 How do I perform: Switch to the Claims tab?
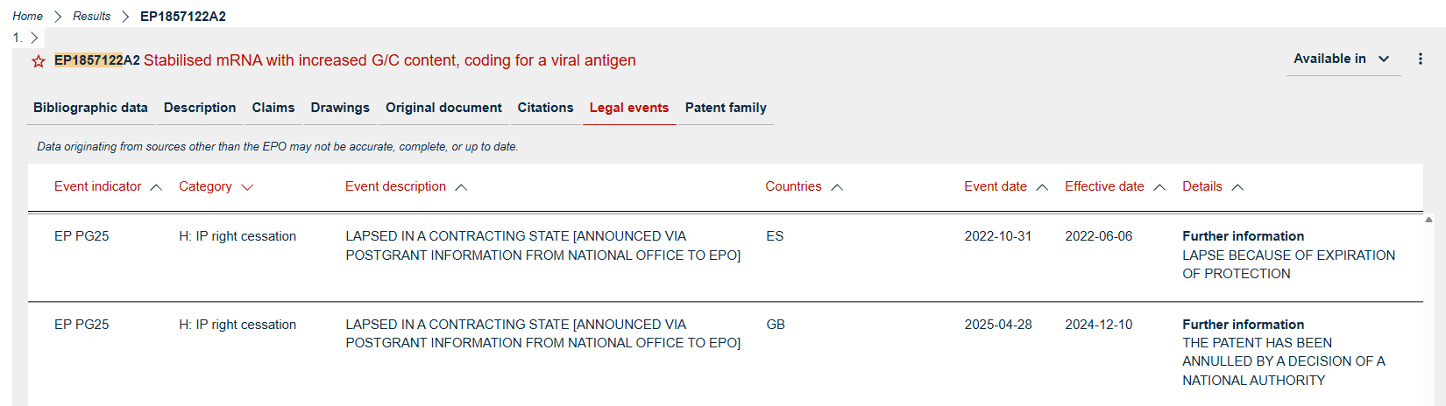[273, 108]
